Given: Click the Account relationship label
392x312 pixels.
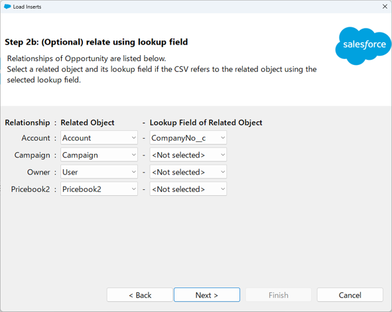Looking at the screenshot, I should click(x=36, y=138).
